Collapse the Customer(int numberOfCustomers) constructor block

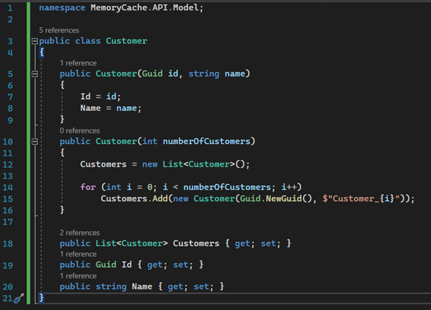(x=35, y=141)
